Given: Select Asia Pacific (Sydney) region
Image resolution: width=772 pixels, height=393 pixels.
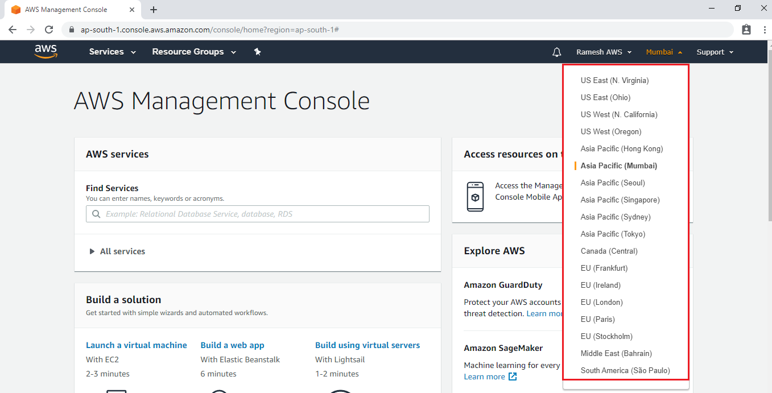Looking at the screenshot, I should pos(616,217).
